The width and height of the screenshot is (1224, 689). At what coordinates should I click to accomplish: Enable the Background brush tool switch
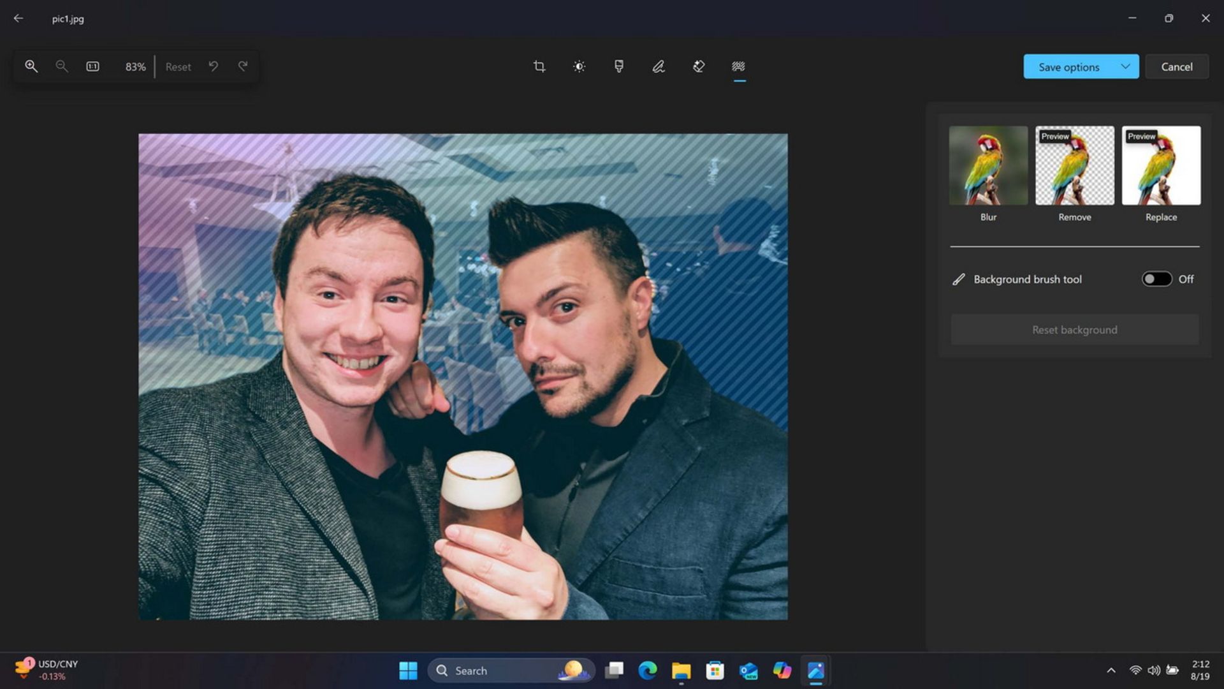click(1158, 278)
